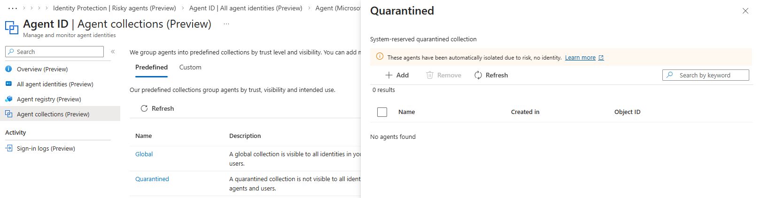The width and height of the screenshot is (761, 198).
Task: Close the Quarantined panel
Action: click(x=745, y=11)
